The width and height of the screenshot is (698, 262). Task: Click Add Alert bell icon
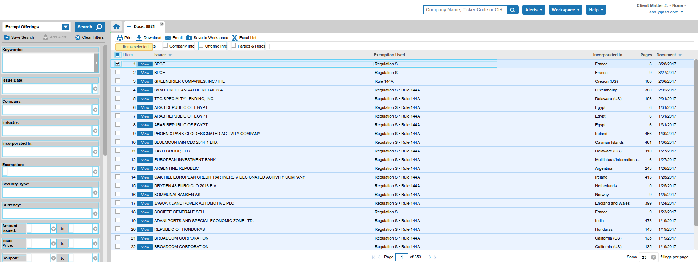click(x=45, y=37)
